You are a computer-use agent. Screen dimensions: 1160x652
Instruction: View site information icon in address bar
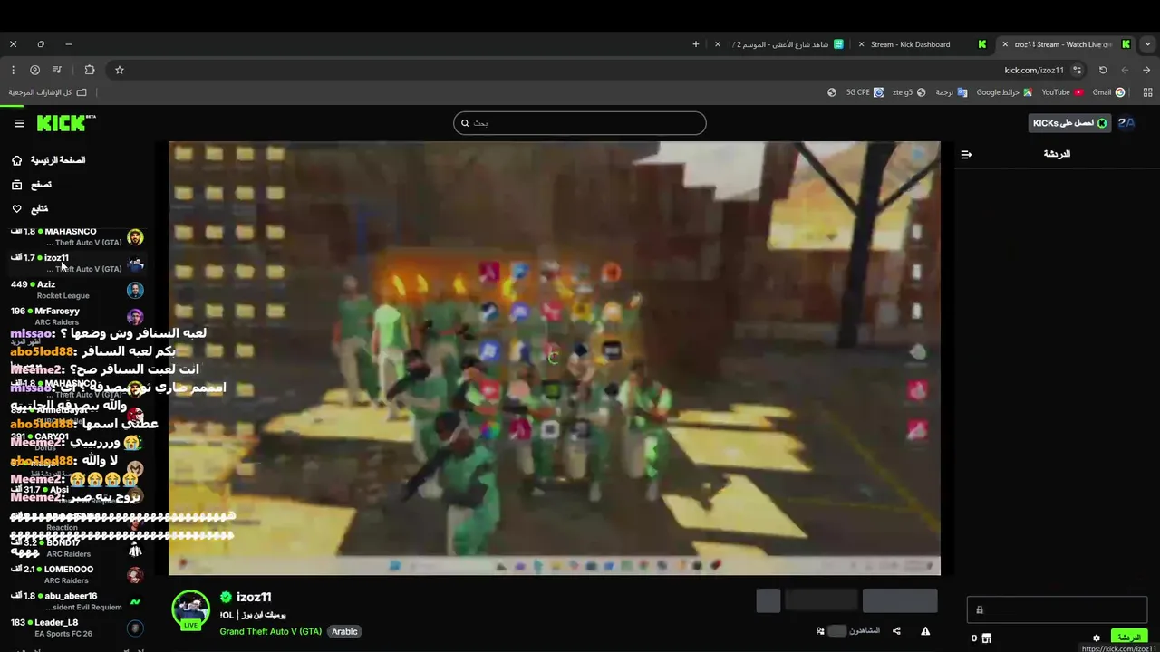click(x=1077, y=70)
